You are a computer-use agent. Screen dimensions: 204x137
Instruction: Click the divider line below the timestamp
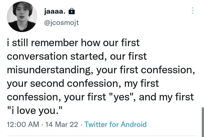click(102, 136)
